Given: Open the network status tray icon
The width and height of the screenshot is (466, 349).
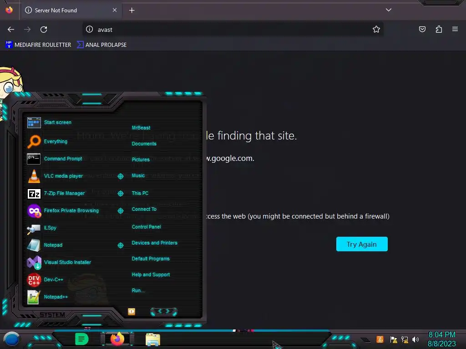Looking at the screenshot, I should tap(405, 339).
